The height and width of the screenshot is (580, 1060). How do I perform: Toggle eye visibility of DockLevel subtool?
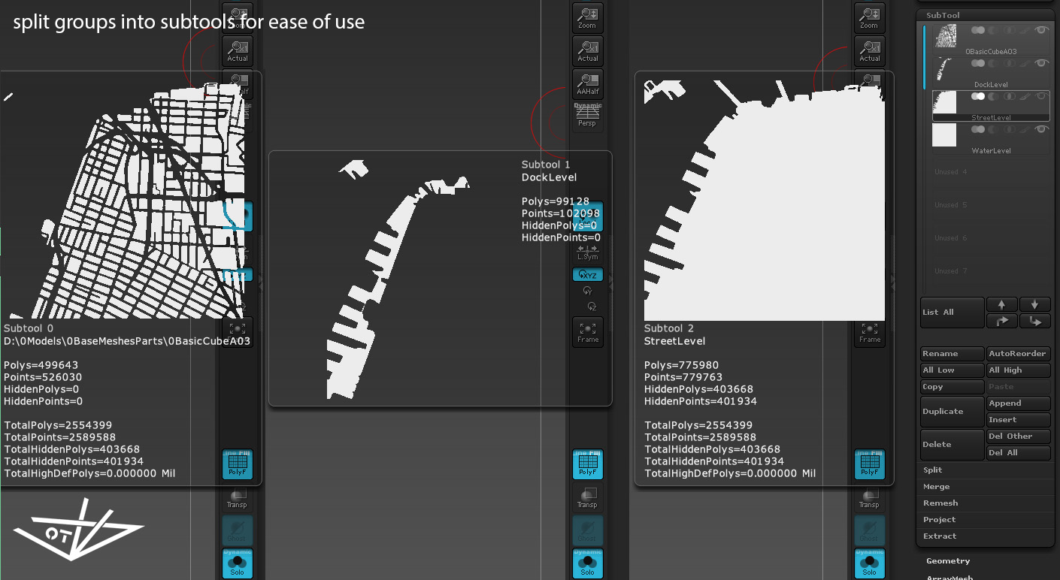(1041, 63)
